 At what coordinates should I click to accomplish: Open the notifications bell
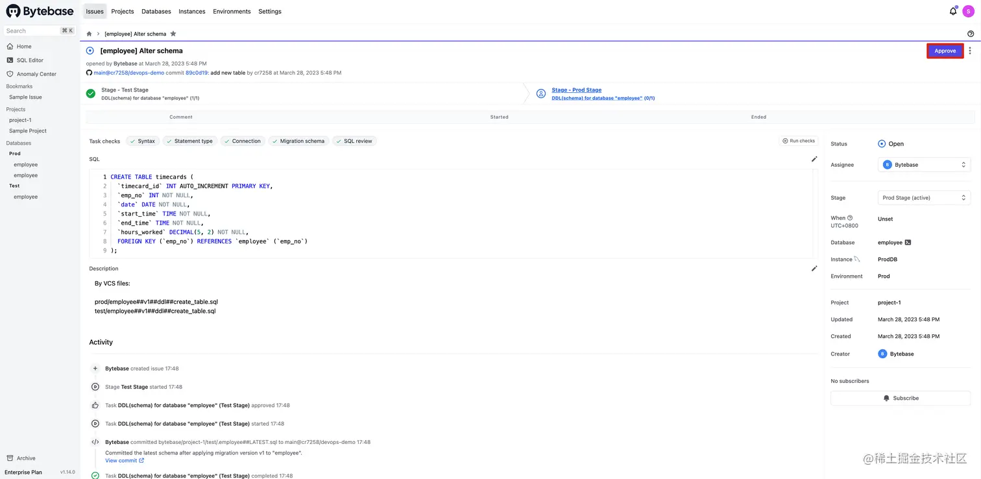pyautogui.click(x=952, y=11)
